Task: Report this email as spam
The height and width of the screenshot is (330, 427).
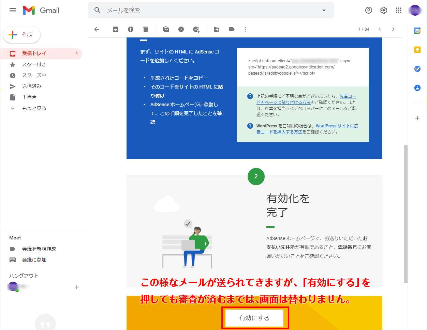Action: tap(131, 29)
